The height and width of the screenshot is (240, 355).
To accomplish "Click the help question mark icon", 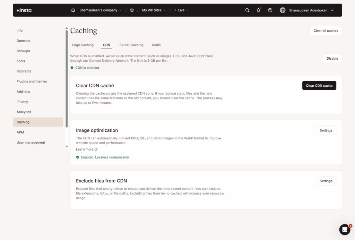I will click(x=270, y=10).
